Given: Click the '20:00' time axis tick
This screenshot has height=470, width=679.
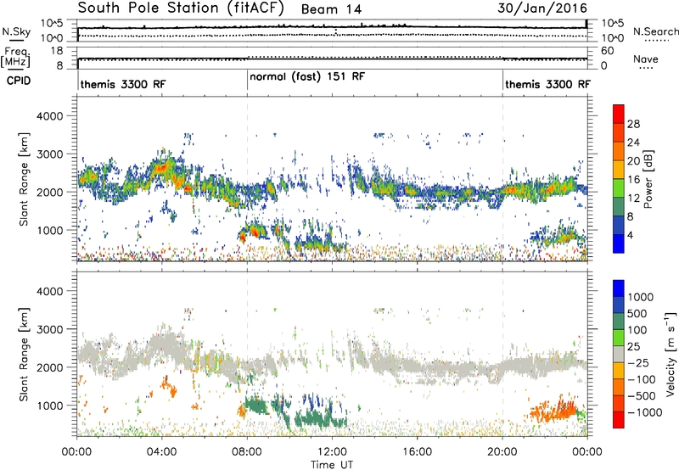Looking at the screenshot, I should (x=502, y=452).
